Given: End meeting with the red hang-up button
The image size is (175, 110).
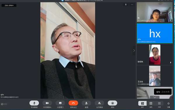Looking at the screenshot, I should [x=73, y=103].
